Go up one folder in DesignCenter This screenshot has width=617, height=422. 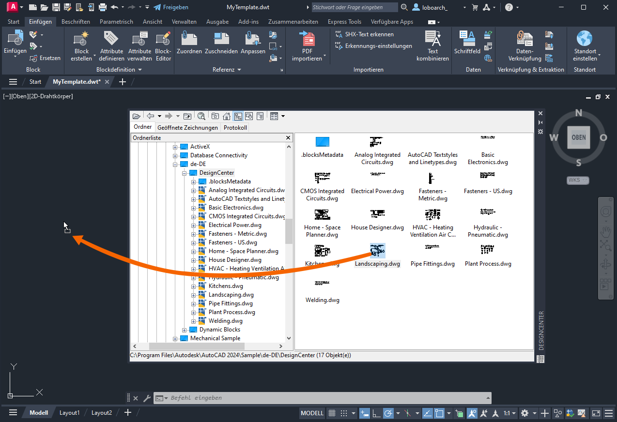(187, 116)
